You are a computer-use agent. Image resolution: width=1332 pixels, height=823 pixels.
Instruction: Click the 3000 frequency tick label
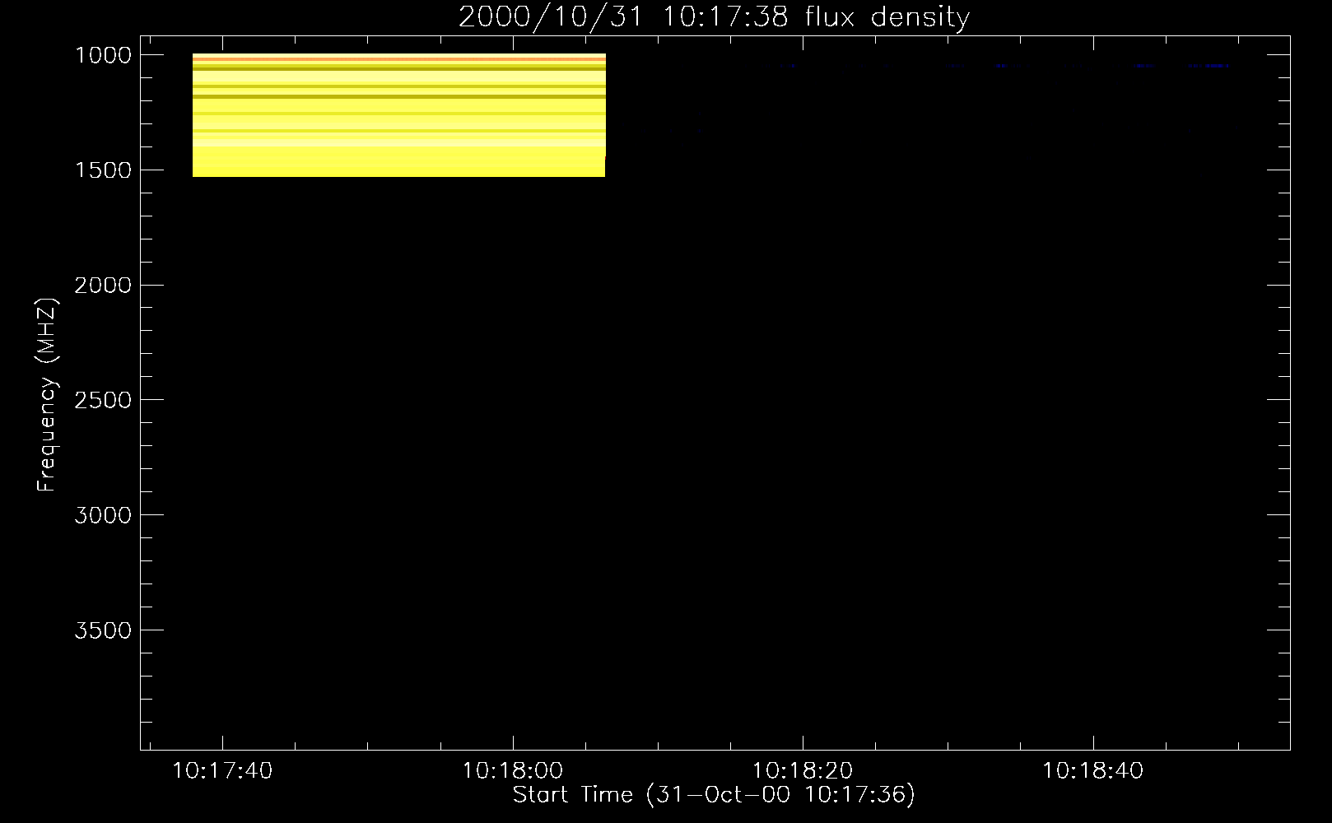(x=103, y=516)
